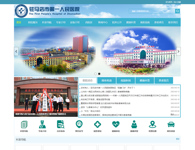Click the 地理位置 map pin icon

152,124
